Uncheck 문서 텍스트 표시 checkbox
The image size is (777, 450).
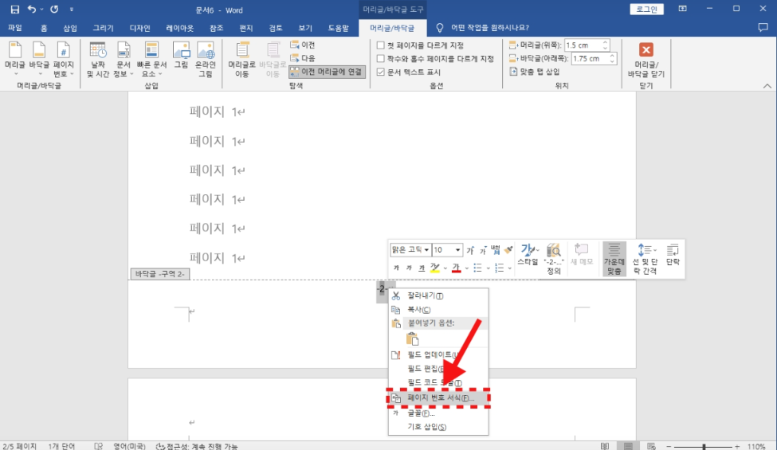(381, 72)
